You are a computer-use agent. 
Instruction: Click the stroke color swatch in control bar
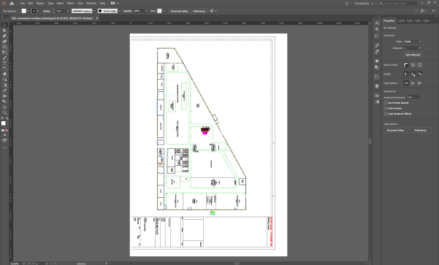[x=34, y=11]
